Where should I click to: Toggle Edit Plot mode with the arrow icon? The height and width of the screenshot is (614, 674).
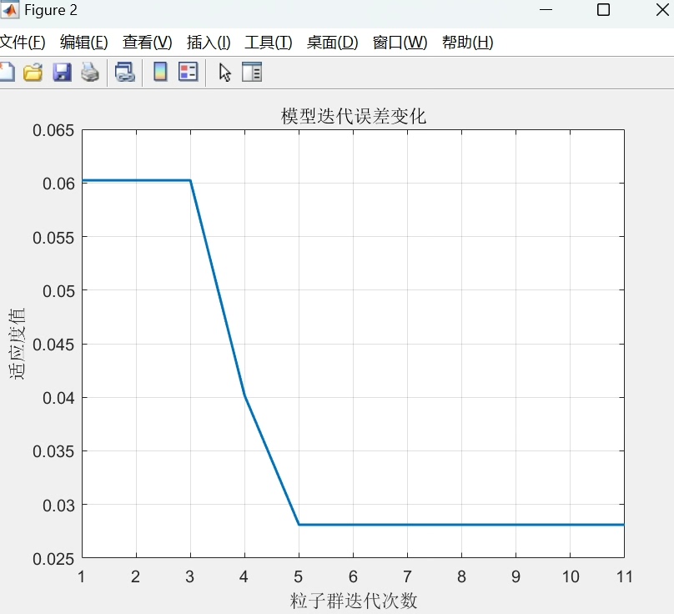(x=224, y=72)
